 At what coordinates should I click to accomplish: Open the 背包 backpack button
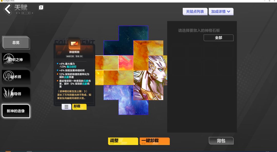221,141
